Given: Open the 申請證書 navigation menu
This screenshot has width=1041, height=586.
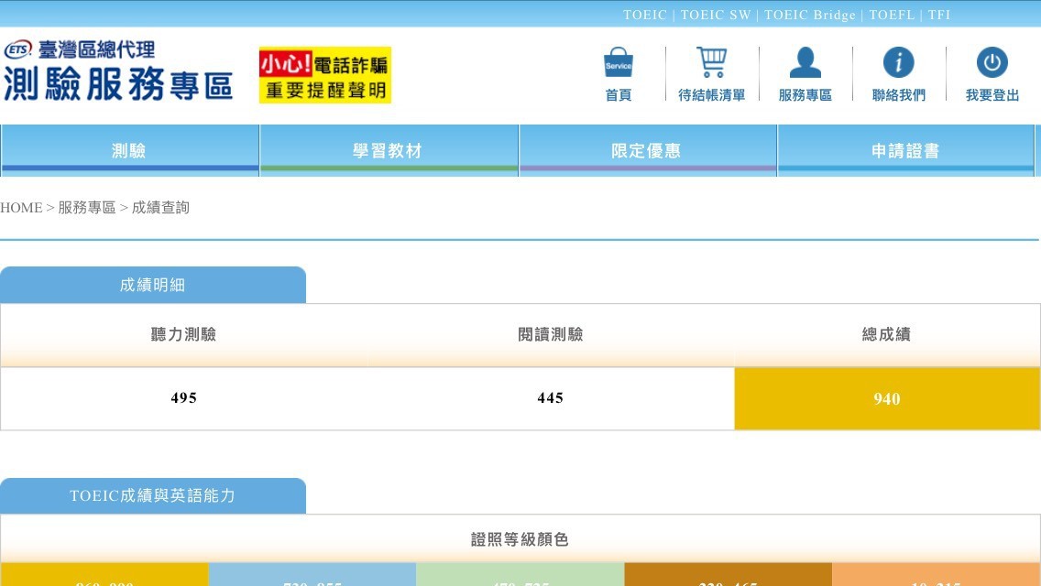Looking at the screenshot, I should click(x=905, y=151).
